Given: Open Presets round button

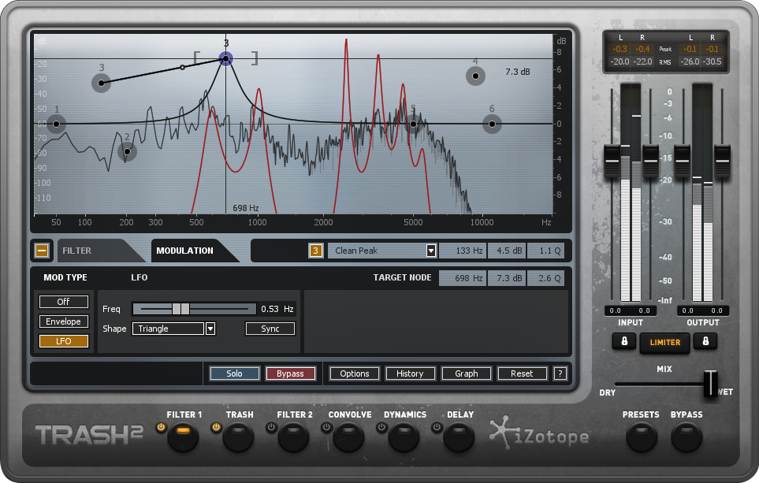Looking at the screenshot, I should tap(642, 437).
